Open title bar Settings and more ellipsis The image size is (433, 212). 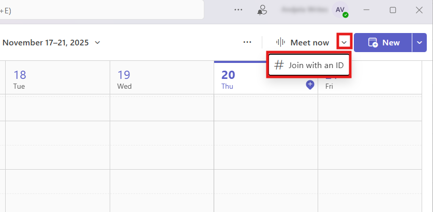coord(238,9)
